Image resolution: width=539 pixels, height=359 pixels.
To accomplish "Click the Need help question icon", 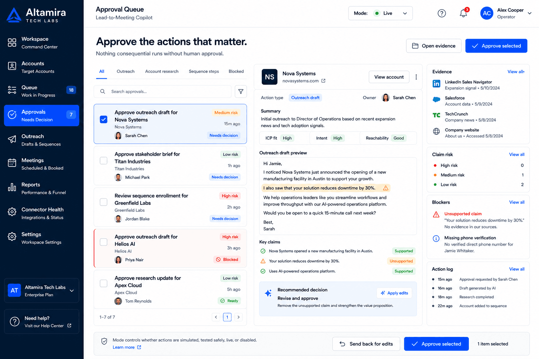I will (x=15, y=321).
